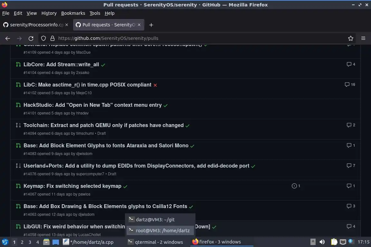Image resolution: width=371 pixels, height=247 pixels.
Task: Click author link 2xsaiko on #14104
Action: [82, 73]
